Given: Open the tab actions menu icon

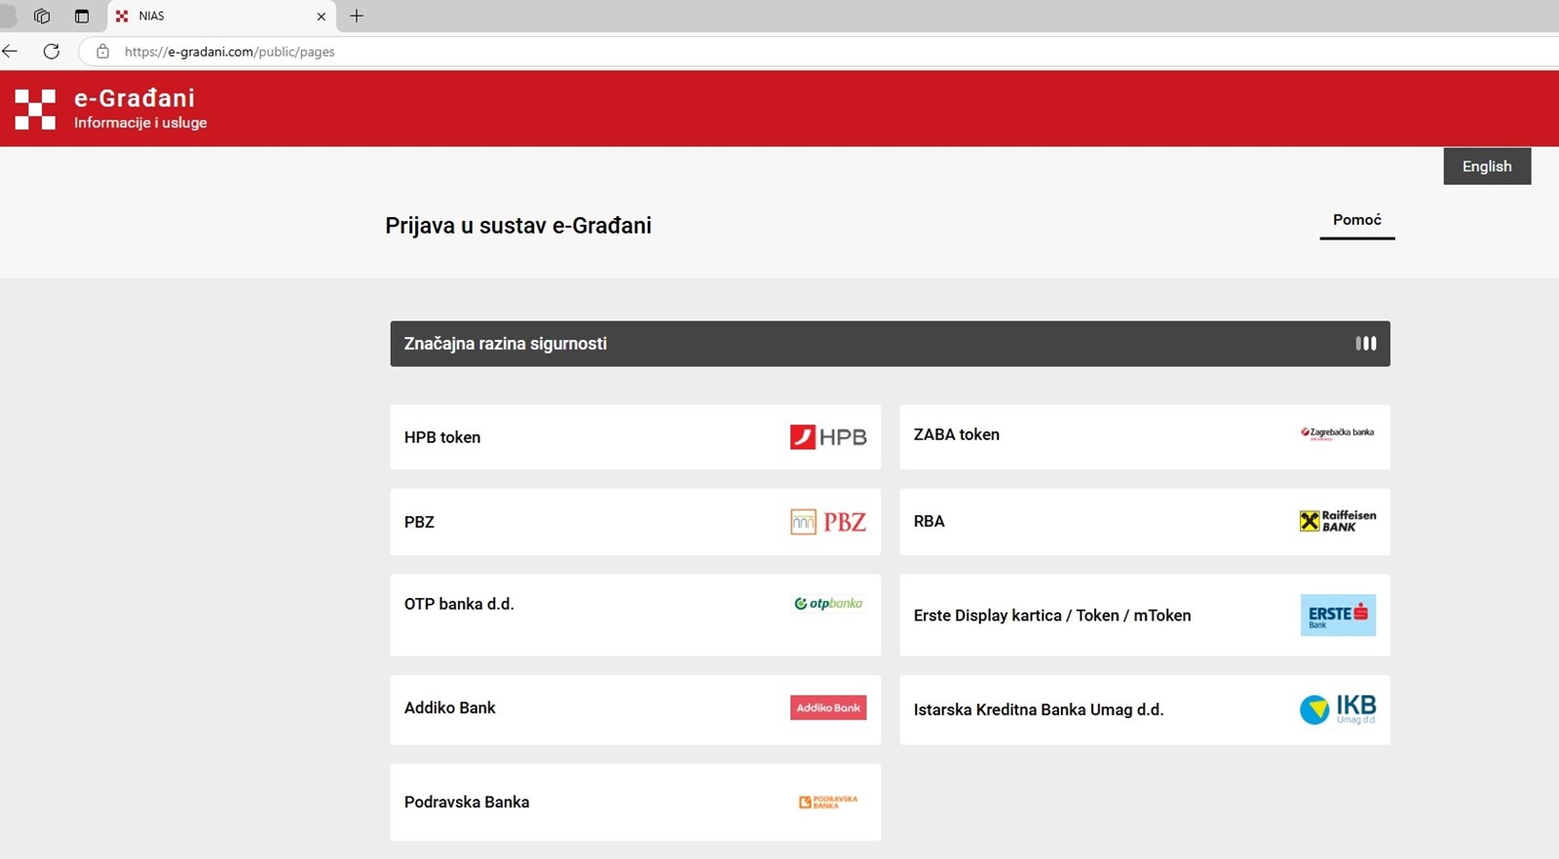Looking at the screenshot, I should pyautogui.click(x=82, y=16).
